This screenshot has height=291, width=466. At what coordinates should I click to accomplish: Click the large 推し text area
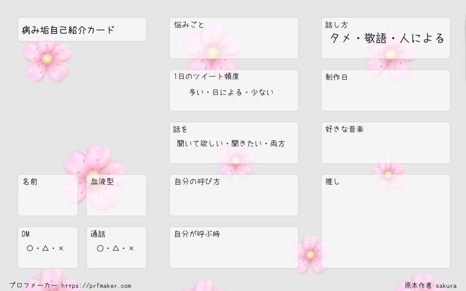[386, 221]
